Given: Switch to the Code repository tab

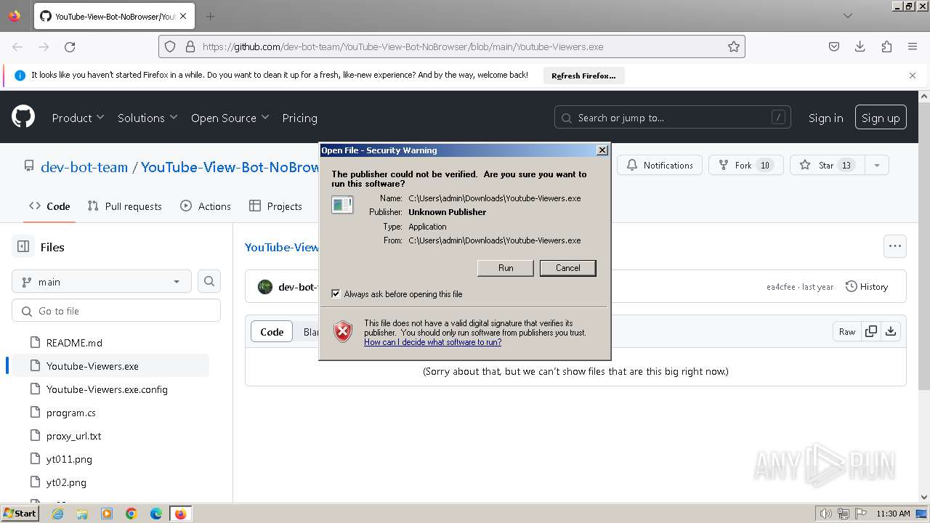Looking at the screenshot, I should tap(49, 206).
